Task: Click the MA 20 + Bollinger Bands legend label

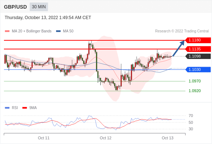Action: tap(32, 31)
